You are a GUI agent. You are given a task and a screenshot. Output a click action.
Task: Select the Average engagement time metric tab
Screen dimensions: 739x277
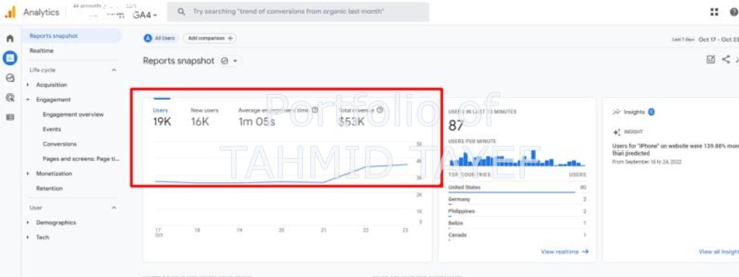coord(278,117)
